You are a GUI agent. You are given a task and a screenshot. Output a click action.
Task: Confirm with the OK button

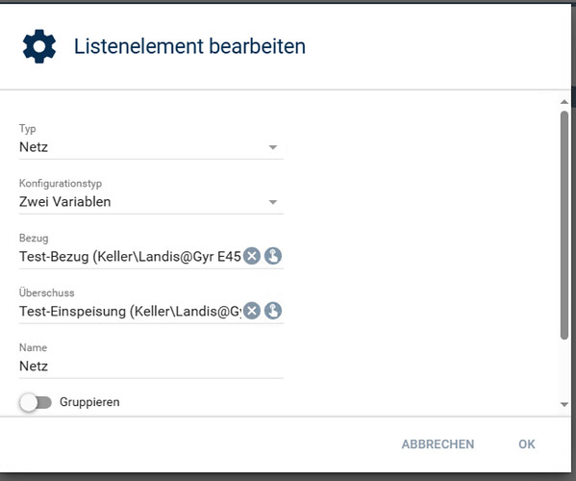[x=527, y=444]
